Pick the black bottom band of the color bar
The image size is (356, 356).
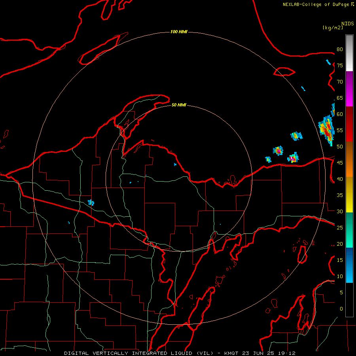click(349, 300)
